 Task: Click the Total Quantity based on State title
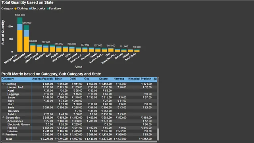pos(27,3)
